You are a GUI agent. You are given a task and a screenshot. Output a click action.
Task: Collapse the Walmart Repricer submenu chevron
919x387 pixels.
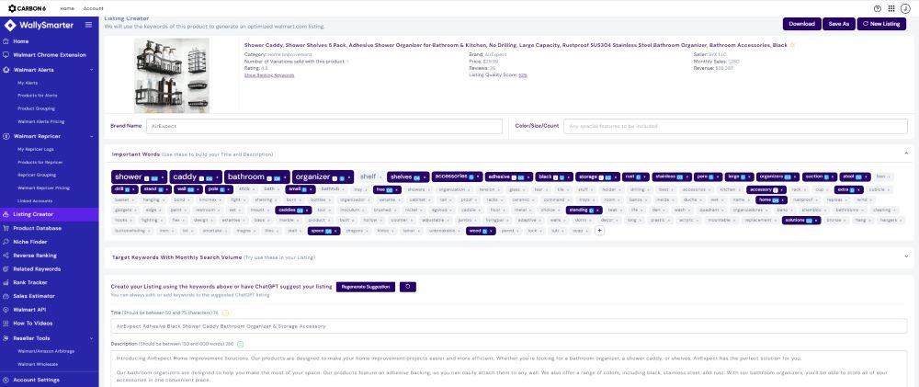point(91,137)
